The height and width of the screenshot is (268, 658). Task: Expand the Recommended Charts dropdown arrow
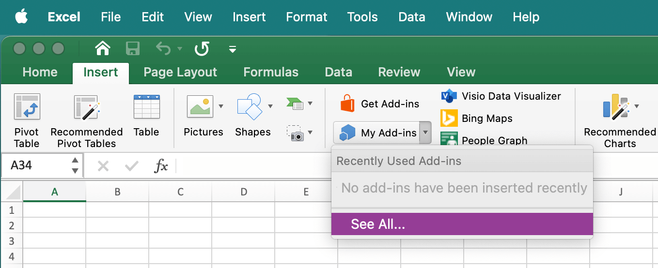tap(637, 106)
